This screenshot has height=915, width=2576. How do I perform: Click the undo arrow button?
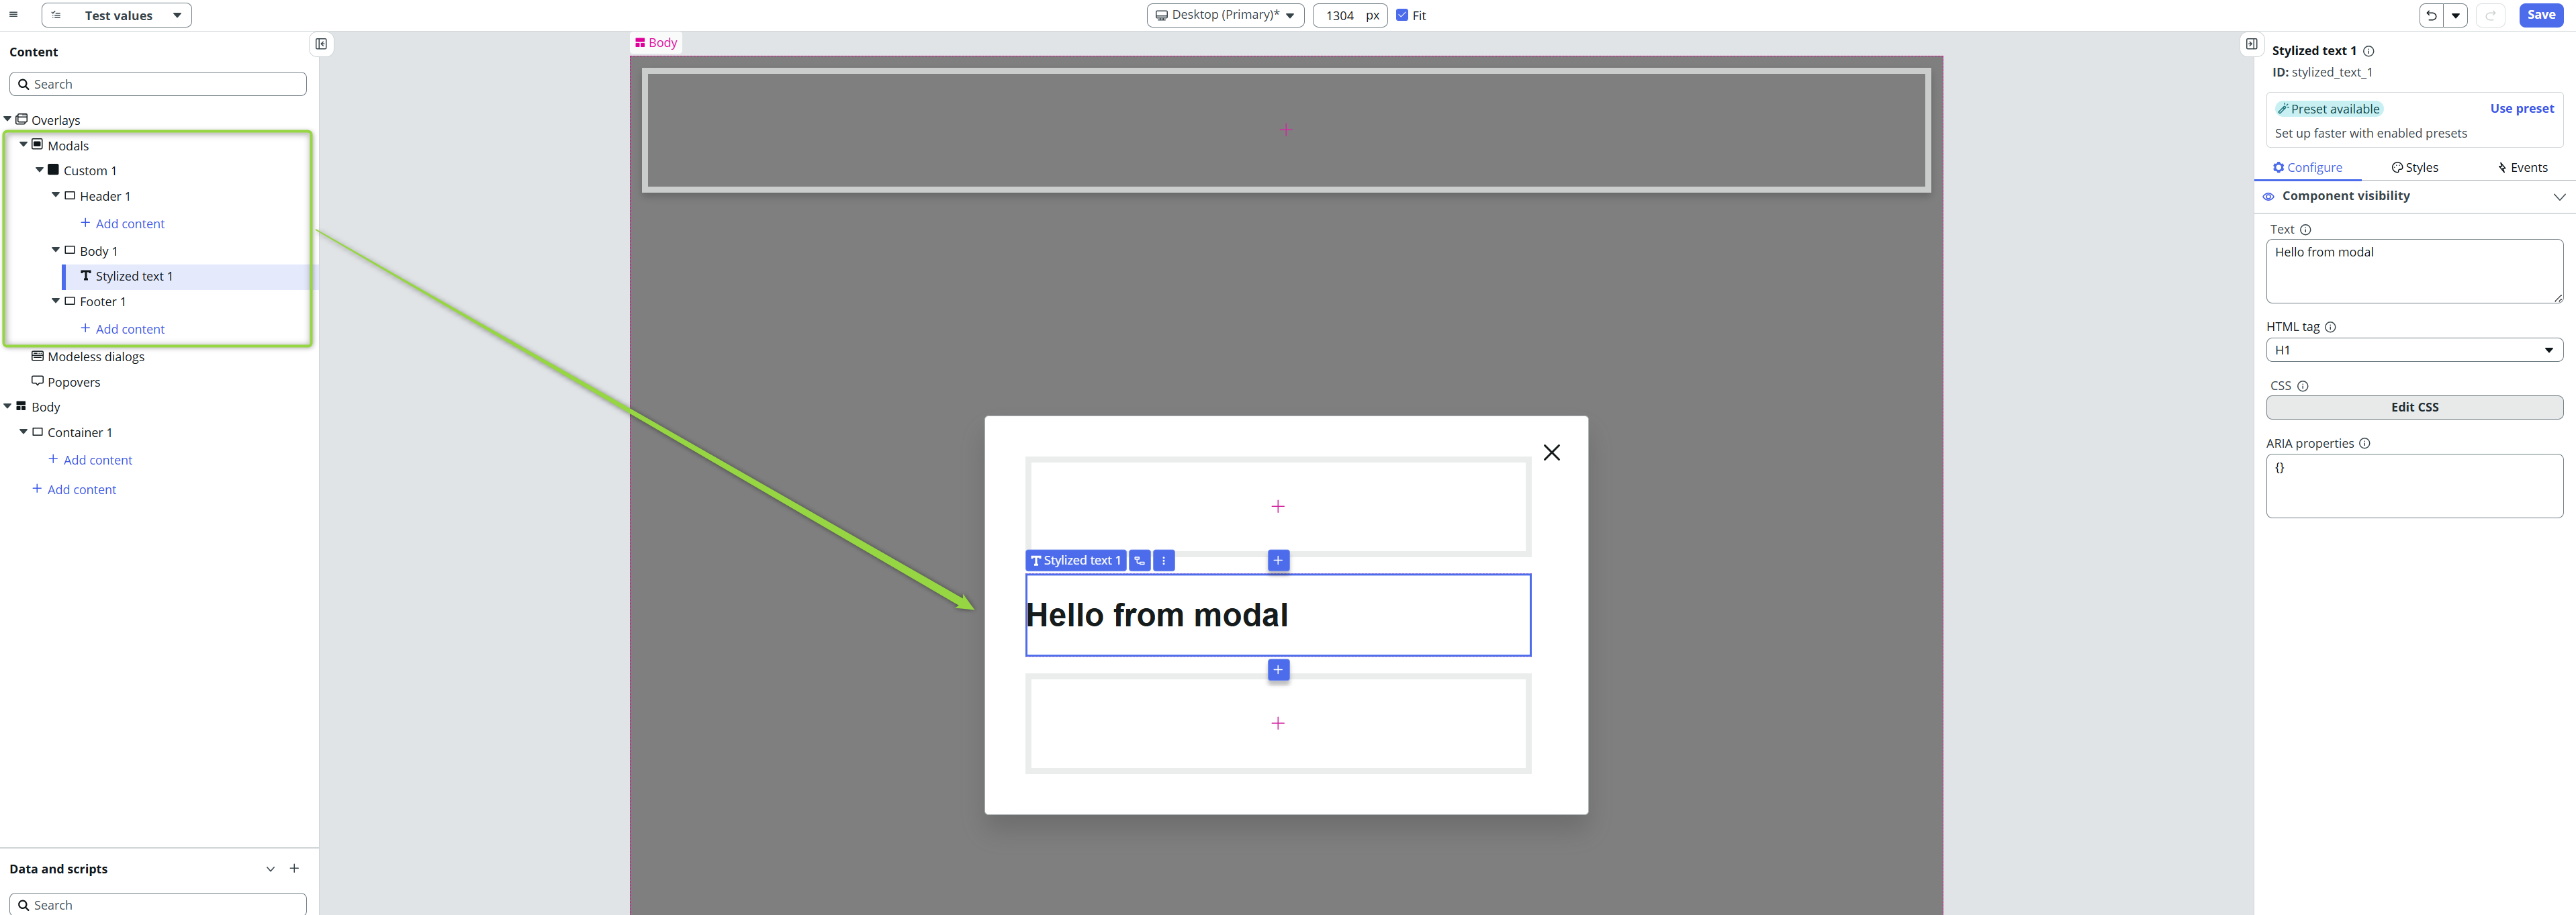click(2431, 15)
